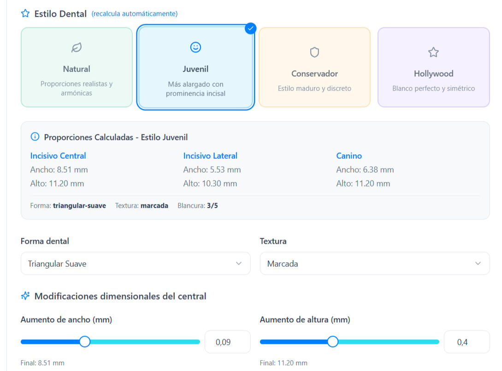Click the Incisivo Lateral heading
This screenshot has width=502, height=371.
point(210,156)
